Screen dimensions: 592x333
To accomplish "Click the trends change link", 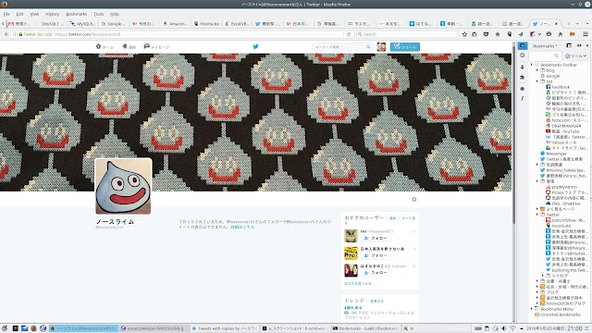I will click(x=376, y=302).
